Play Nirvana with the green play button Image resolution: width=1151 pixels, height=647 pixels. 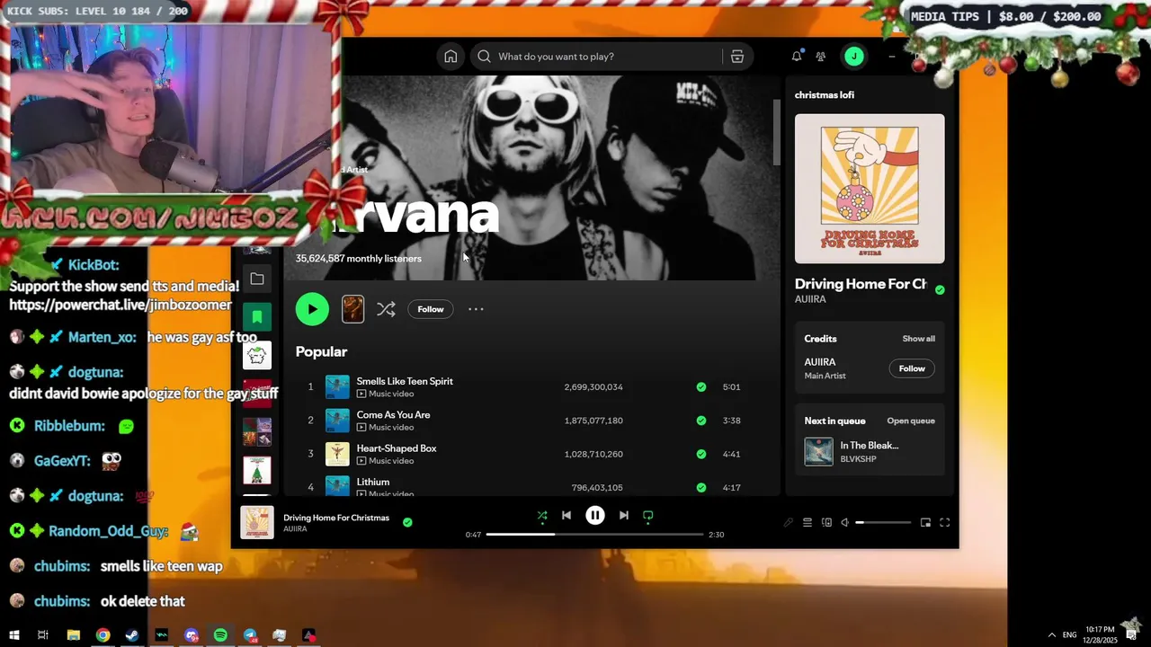point(312,309)
